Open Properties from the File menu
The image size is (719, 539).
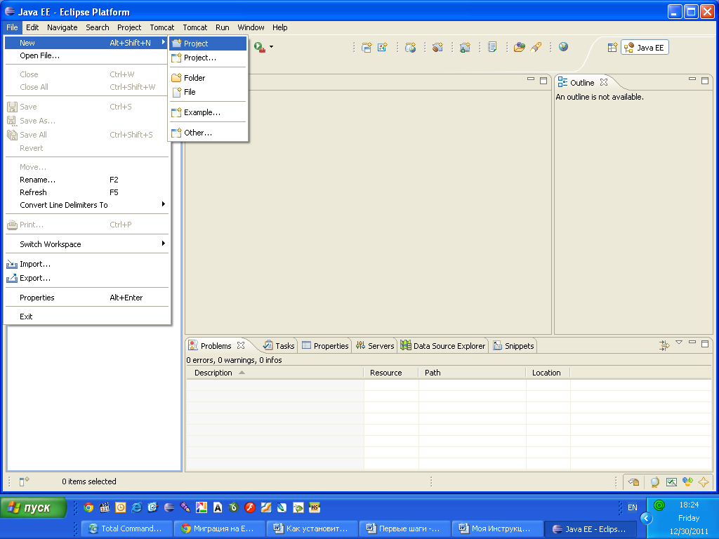(x=86, y=298)
